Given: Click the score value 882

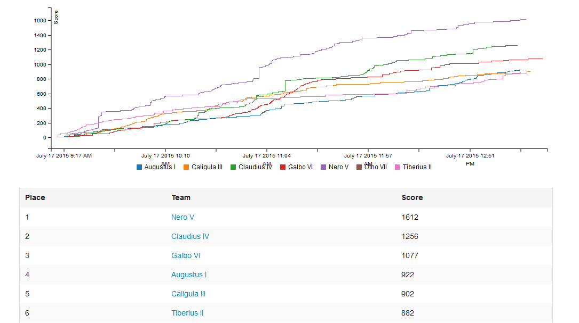Looking at the screenshot, I should [408, 313].
